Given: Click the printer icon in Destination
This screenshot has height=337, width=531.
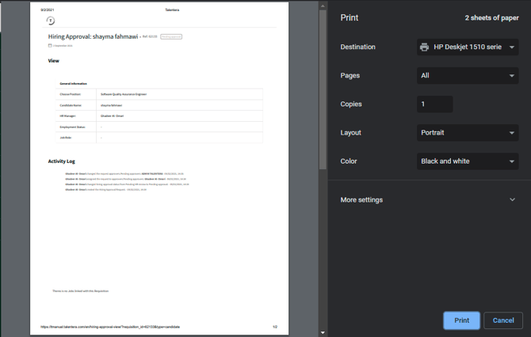Looking at the screenshot, I should 425,47.
